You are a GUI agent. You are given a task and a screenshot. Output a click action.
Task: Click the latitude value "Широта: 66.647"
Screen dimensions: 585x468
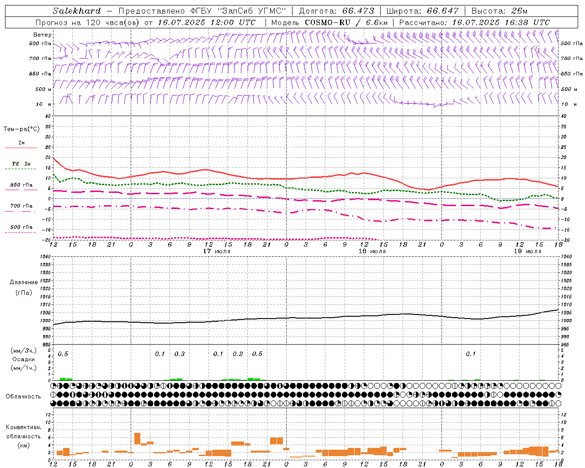tap(422, 11)
